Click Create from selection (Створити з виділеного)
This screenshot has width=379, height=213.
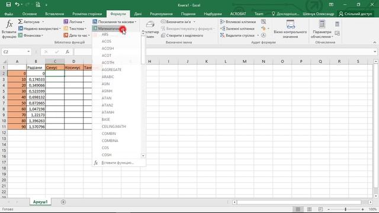point(182,35)
